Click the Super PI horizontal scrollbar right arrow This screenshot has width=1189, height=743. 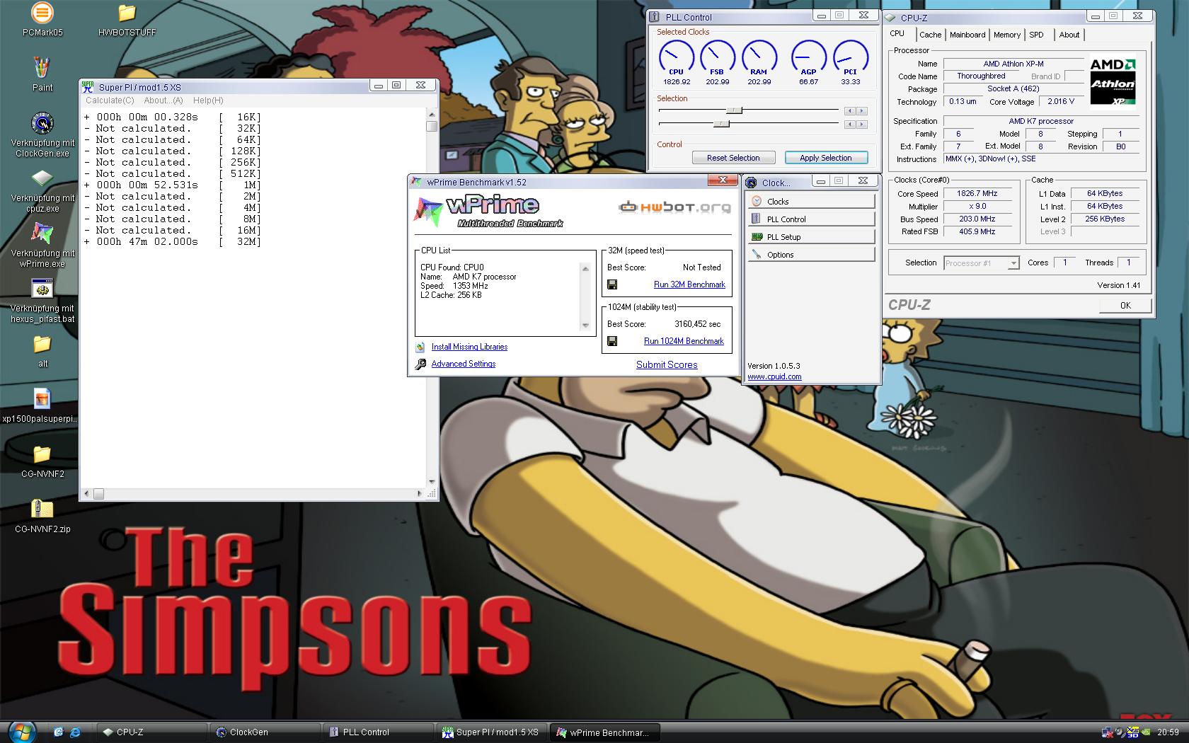tap(419, 493)
